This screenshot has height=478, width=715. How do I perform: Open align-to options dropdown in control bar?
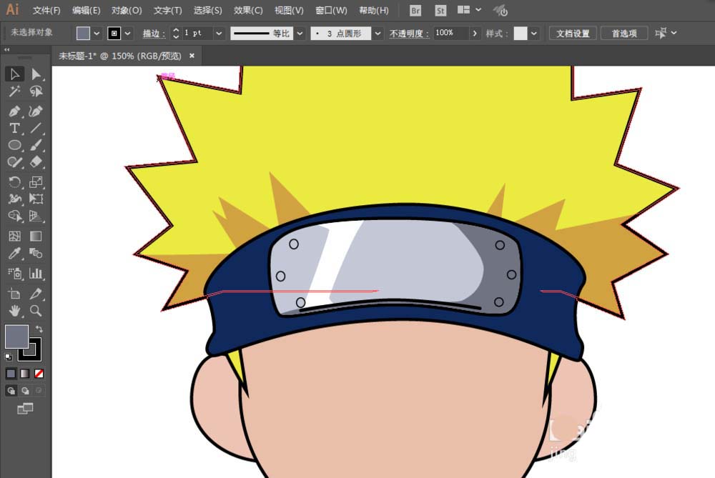pos(666,33)
